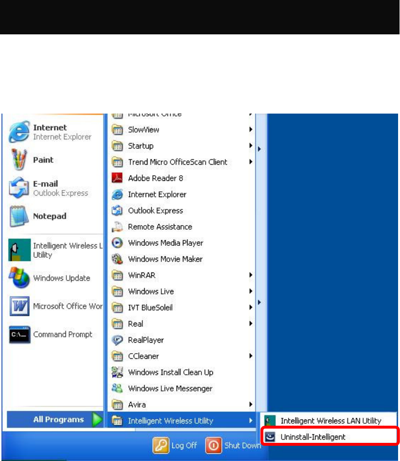Click the WinRAR entry text
Screen dimensions: 400x461
(x=142, y=275)
